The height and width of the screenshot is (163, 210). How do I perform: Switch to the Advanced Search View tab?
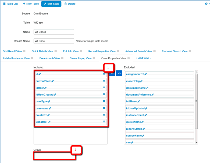click(138, 51)
